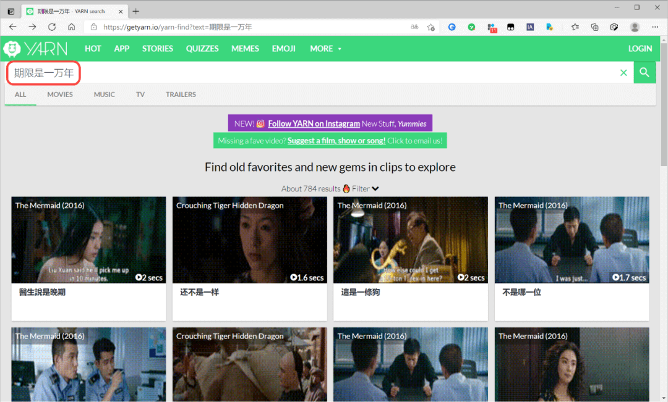Reload the page with refresh icon
This screenshot has height=402, width=668.
52,27
